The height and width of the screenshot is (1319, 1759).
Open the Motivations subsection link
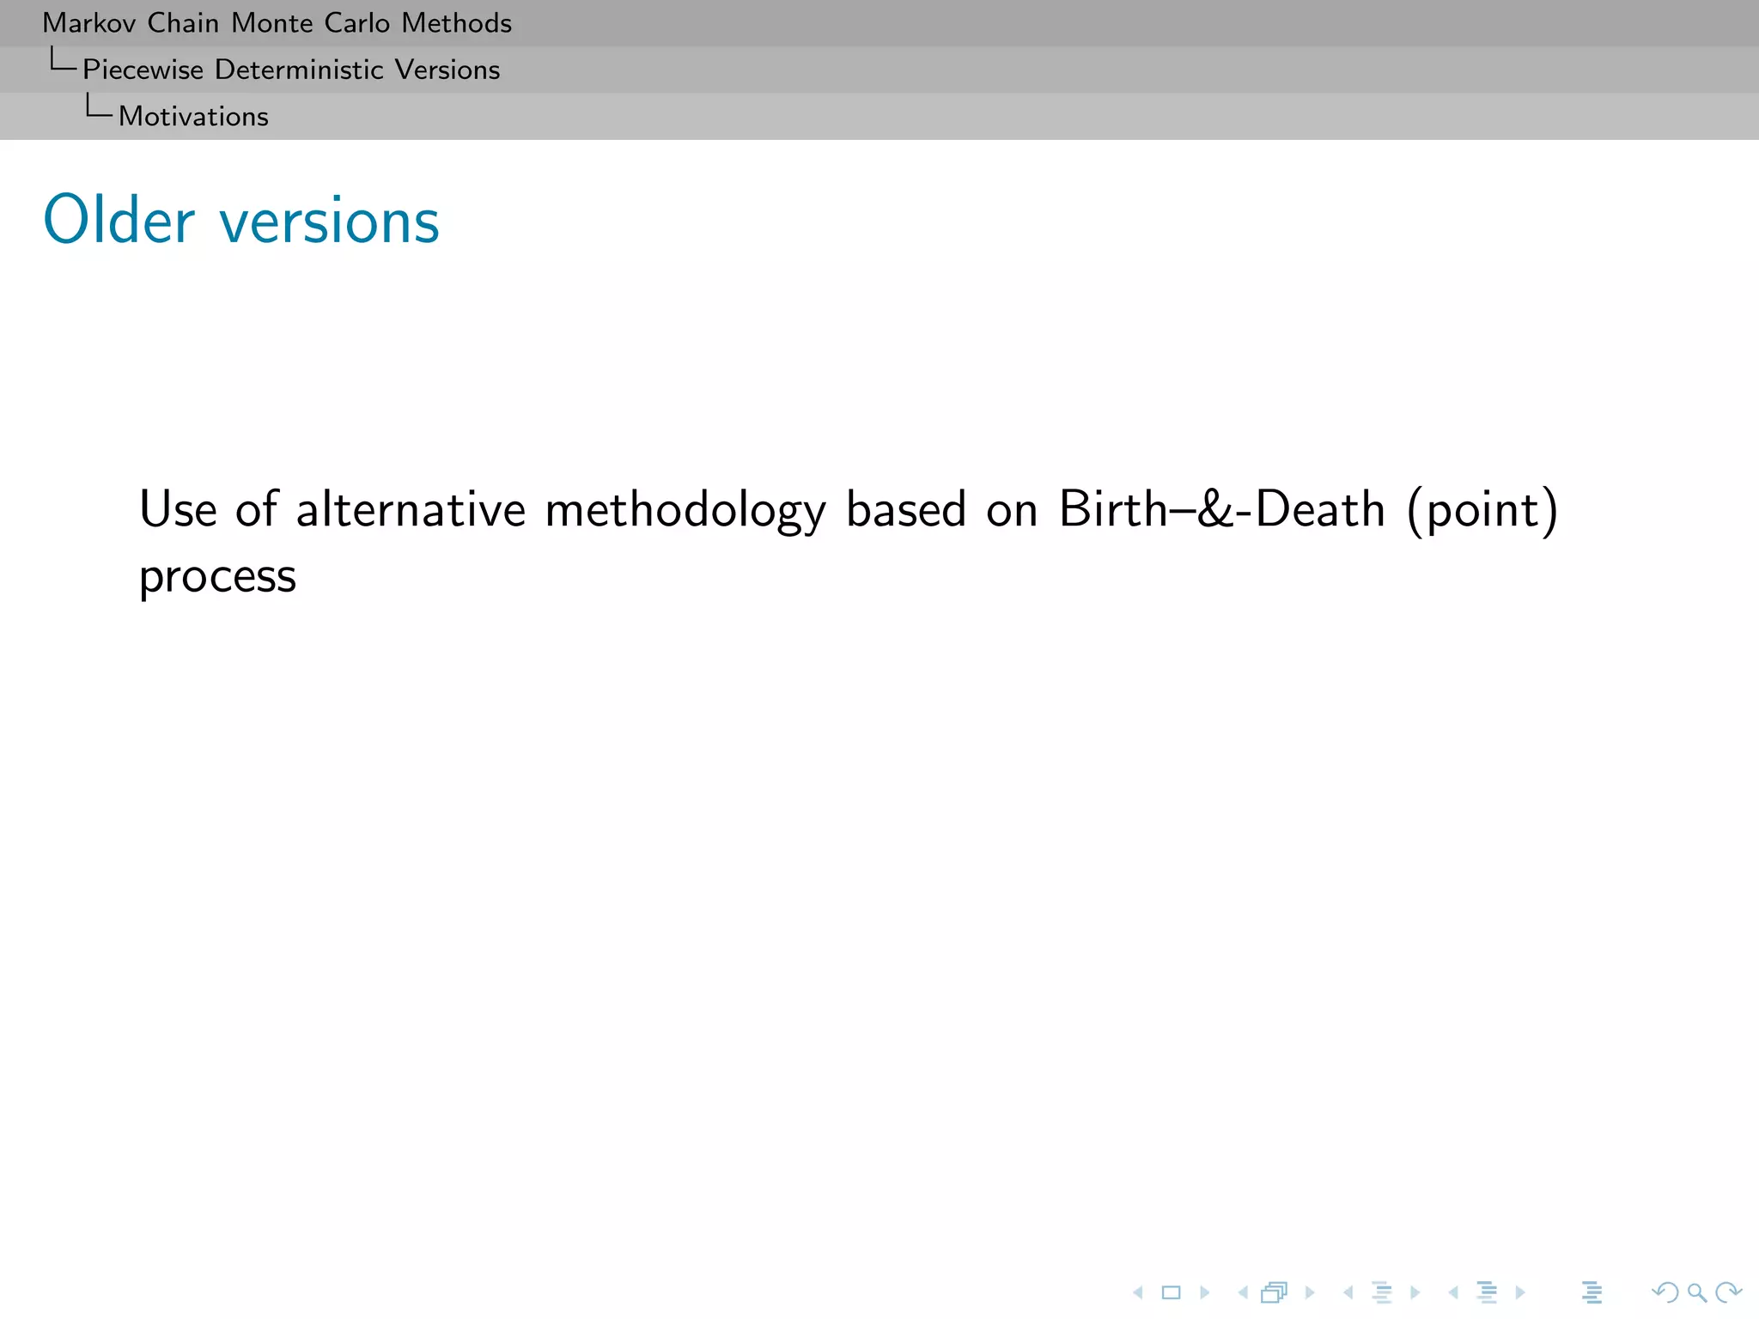[x=193, y=116]
